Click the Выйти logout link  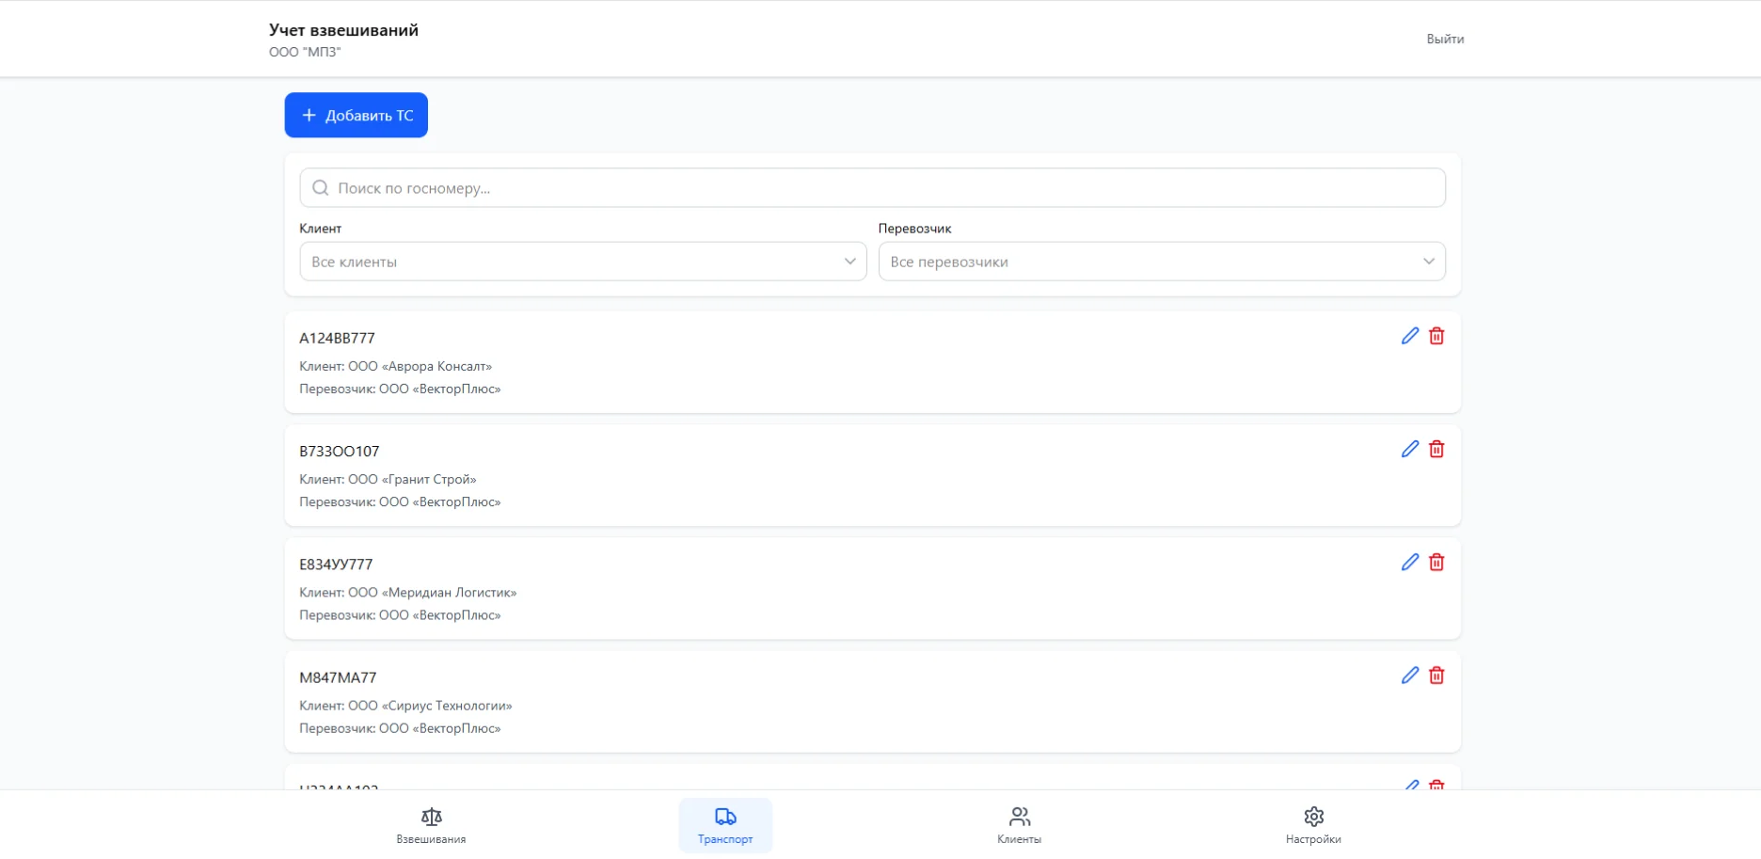[1445, 39]
